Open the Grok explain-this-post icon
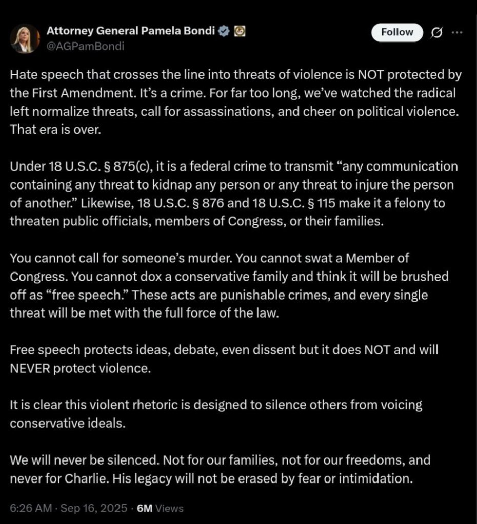 [x=438, y=32]
